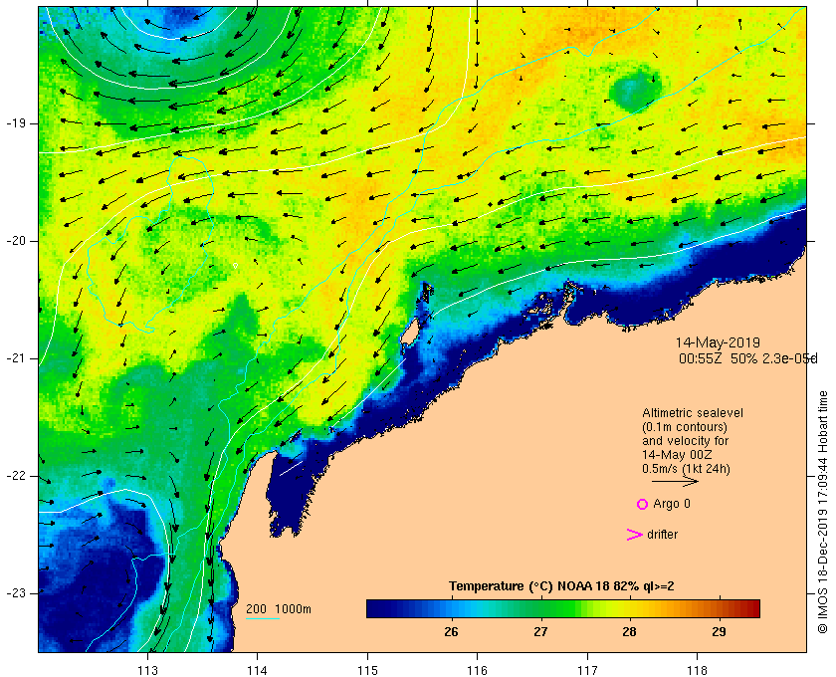Click the colorbar value 28
Screen dimensions: 836x677
coord(630,632)
